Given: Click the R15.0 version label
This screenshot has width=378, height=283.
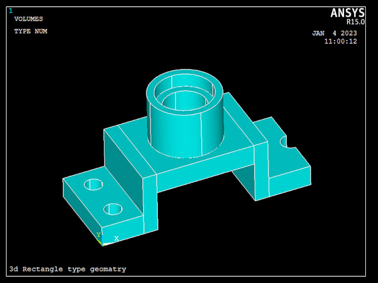Looking at the screenshot, I should [356, 22].
